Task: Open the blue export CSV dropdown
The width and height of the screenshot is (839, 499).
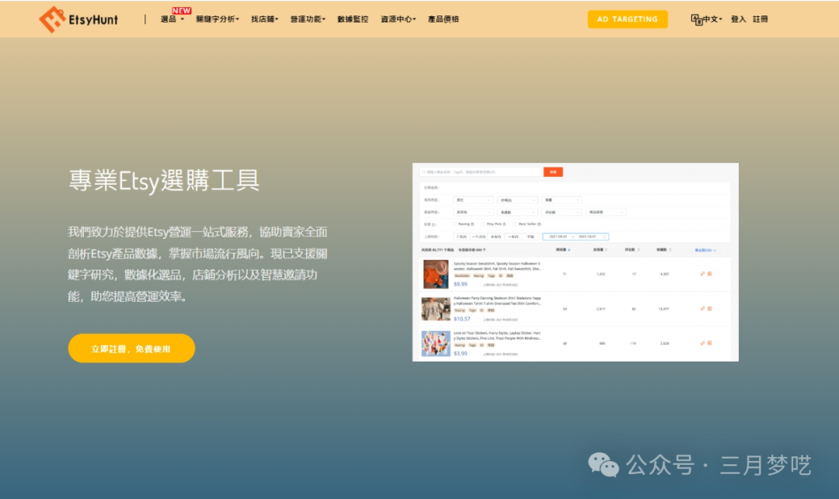Action: (705, 250)
